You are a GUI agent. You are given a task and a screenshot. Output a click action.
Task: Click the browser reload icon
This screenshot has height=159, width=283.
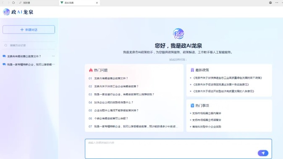13,3
